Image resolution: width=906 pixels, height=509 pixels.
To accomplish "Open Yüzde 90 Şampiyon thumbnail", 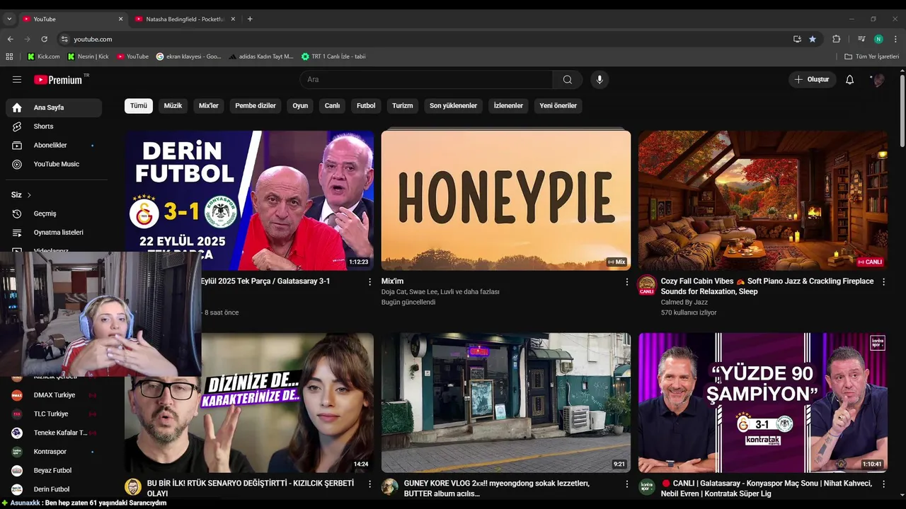I will 763,402.
